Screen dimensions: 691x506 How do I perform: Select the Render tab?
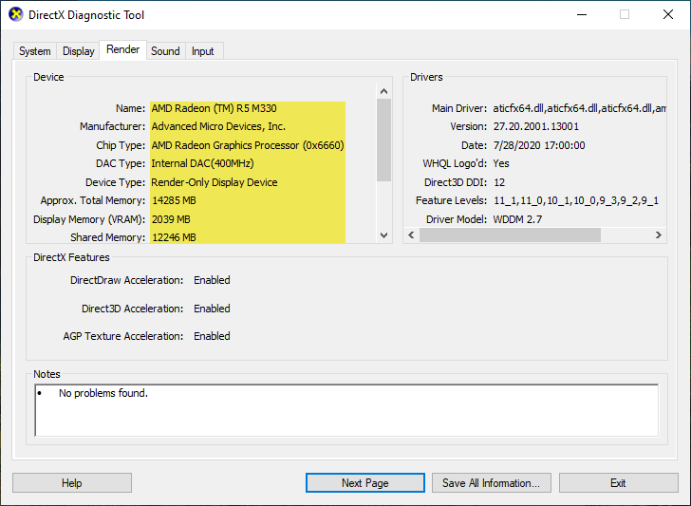(123, 49)
